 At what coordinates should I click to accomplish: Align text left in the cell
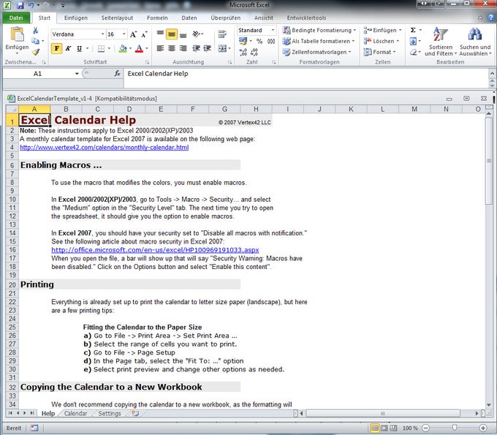pyautogui.click(x=160, y=48)
